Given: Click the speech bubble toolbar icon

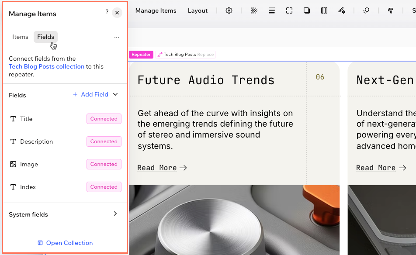Looking at the screenshot, I should (x=366, y=10).
